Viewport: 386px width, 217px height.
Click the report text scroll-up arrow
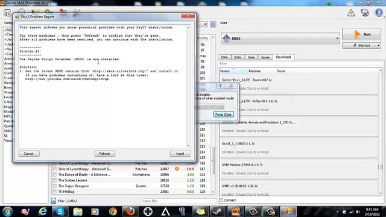coord(188,28)
